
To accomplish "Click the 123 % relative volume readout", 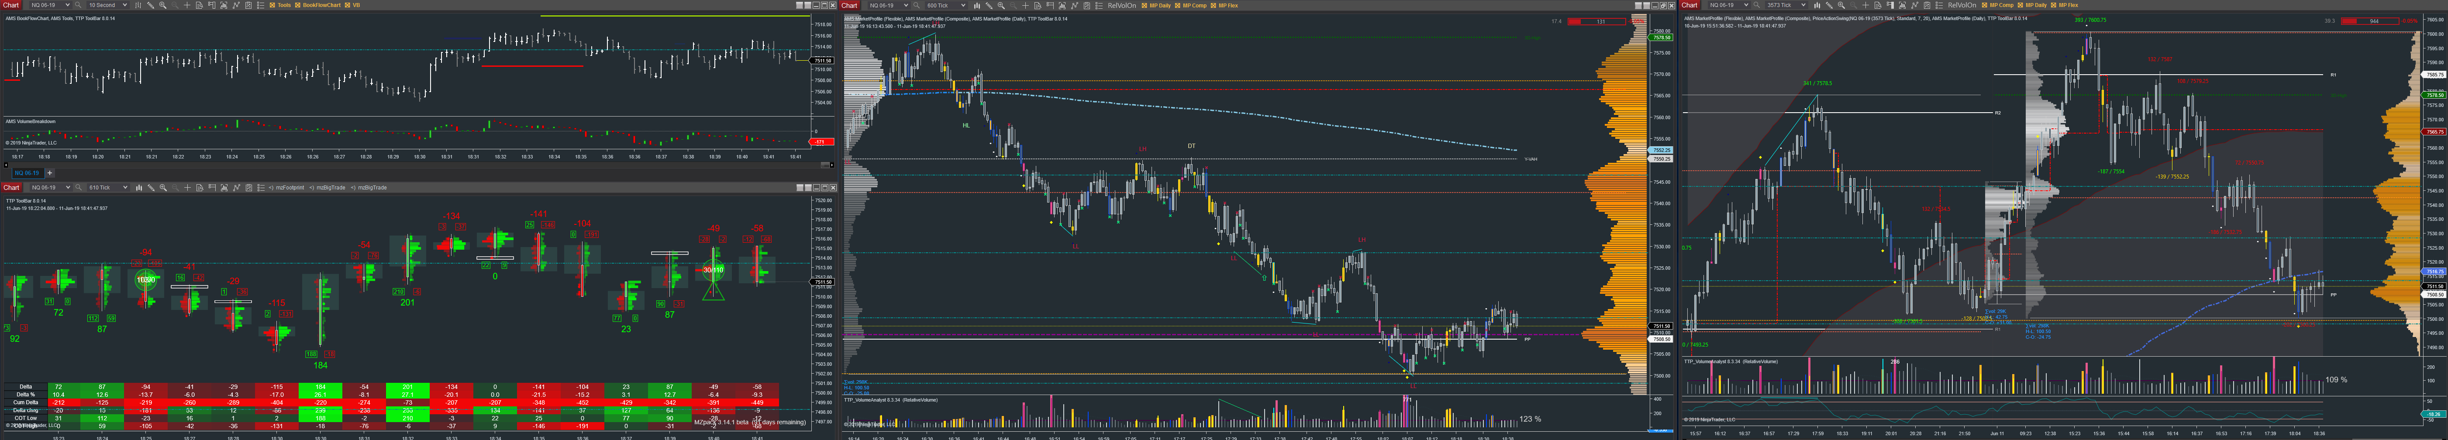I will (x=1530, y=419).
